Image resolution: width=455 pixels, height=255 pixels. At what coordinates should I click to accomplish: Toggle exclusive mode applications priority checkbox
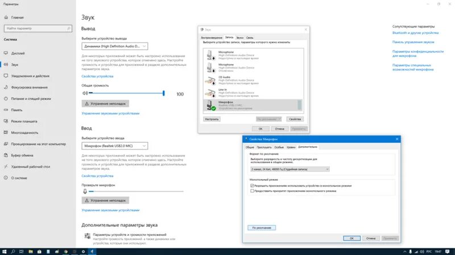(x=252, y=191)
